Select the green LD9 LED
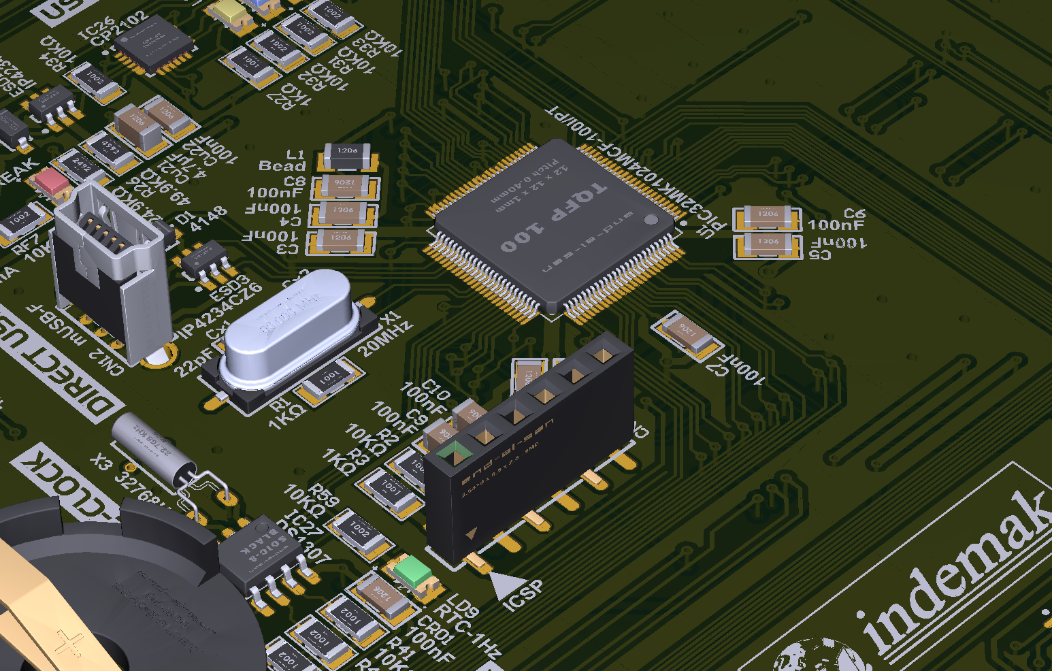Viewport: 1052px width, 671px height. tap(414, 573)
